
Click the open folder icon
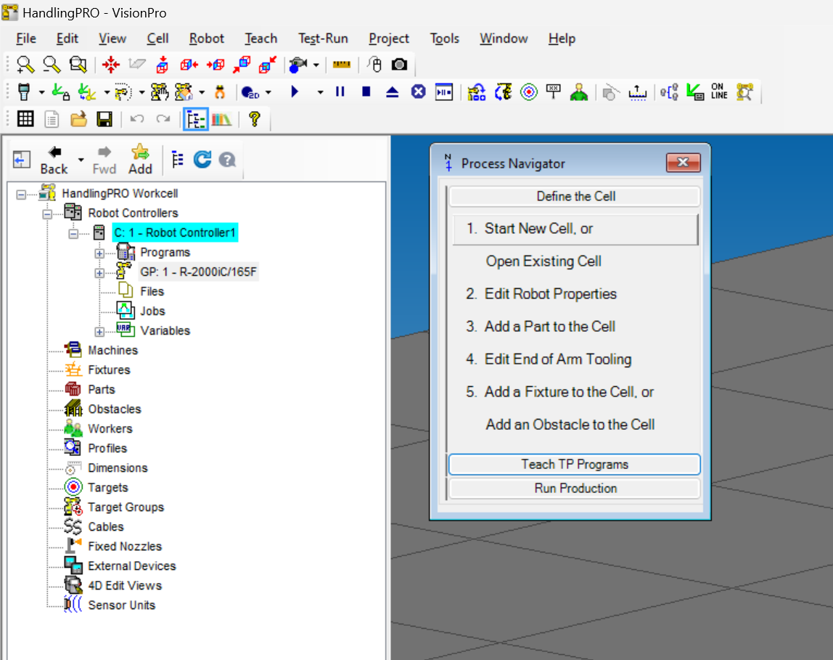tap(78, 119)
